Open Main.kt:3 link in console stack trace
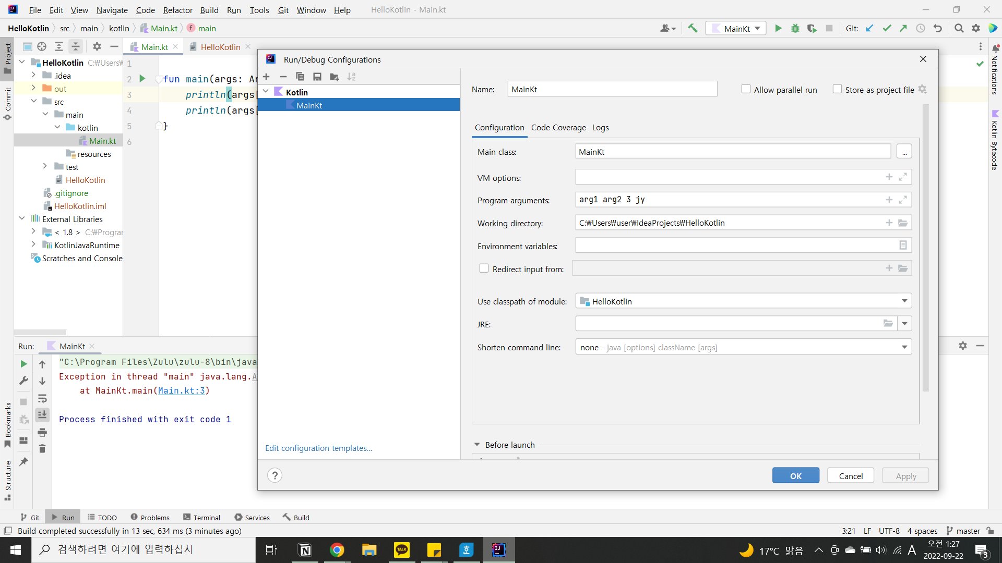Screen dimensions: 1002x563 [182, 390]
